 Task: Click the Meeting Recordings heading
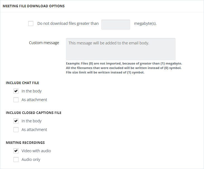pyautogui.click(x=25, y=143)
